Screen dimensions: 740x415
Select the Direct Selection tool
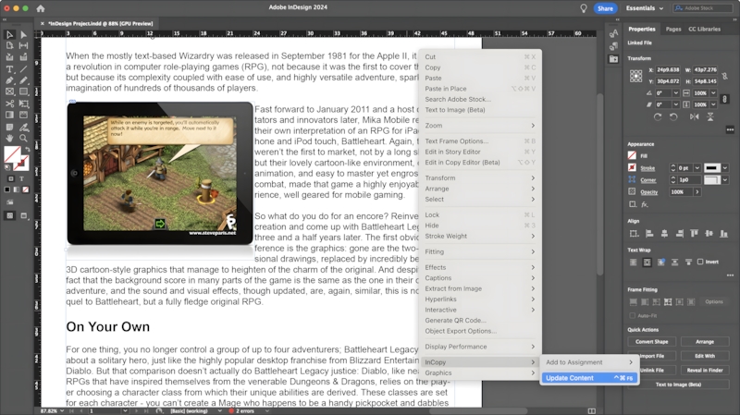tap(24, 34)
